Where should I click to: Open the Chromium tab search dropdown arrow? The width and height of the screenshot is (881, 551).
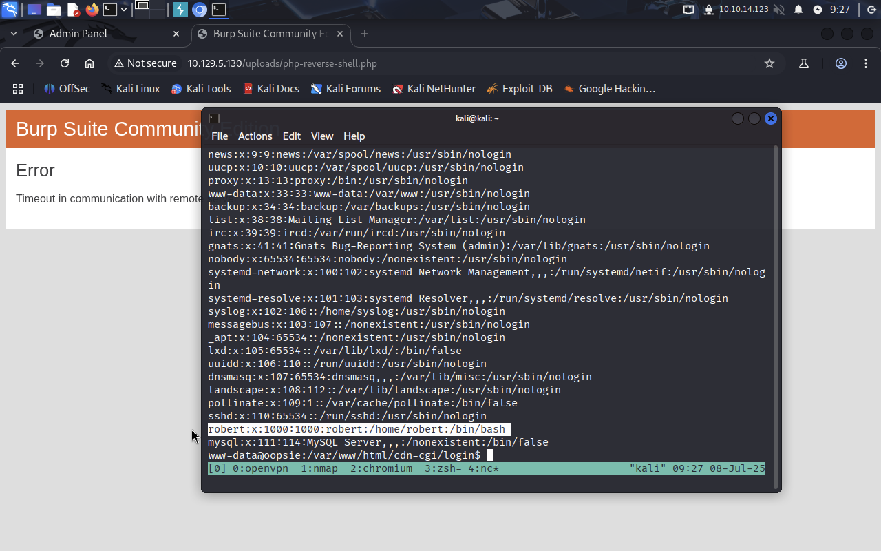(14, 34)
